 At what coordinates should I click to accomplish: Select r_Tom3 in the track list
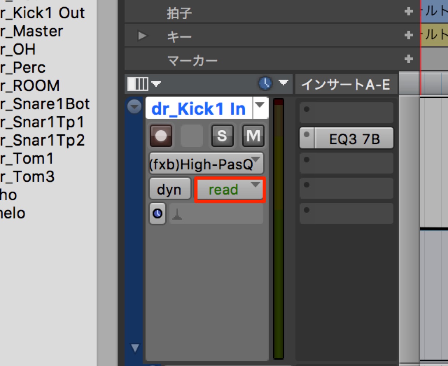click(x=27, y=177)
